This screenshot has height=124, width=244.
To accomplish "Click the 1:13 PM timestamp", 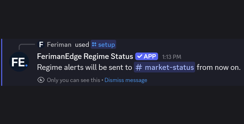I will tap(172, 57).
